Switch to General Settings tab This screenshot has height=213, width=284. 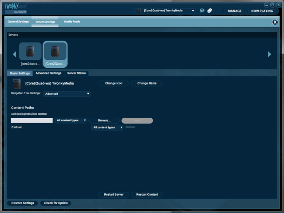(x=18, y=22)
